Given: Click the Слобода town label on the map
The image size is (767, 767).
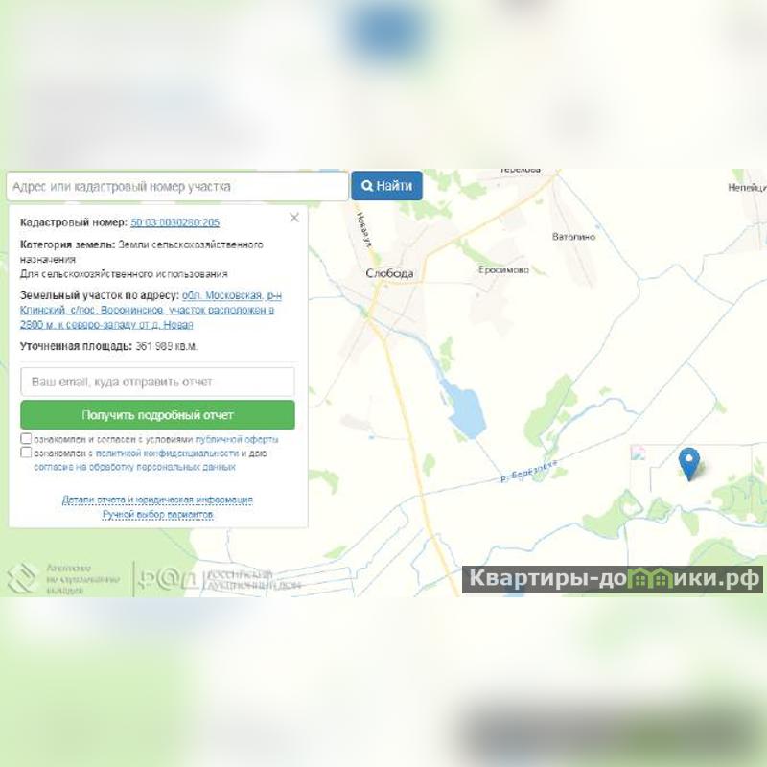Looking at the screenshot, I should [x=389, y=273].
